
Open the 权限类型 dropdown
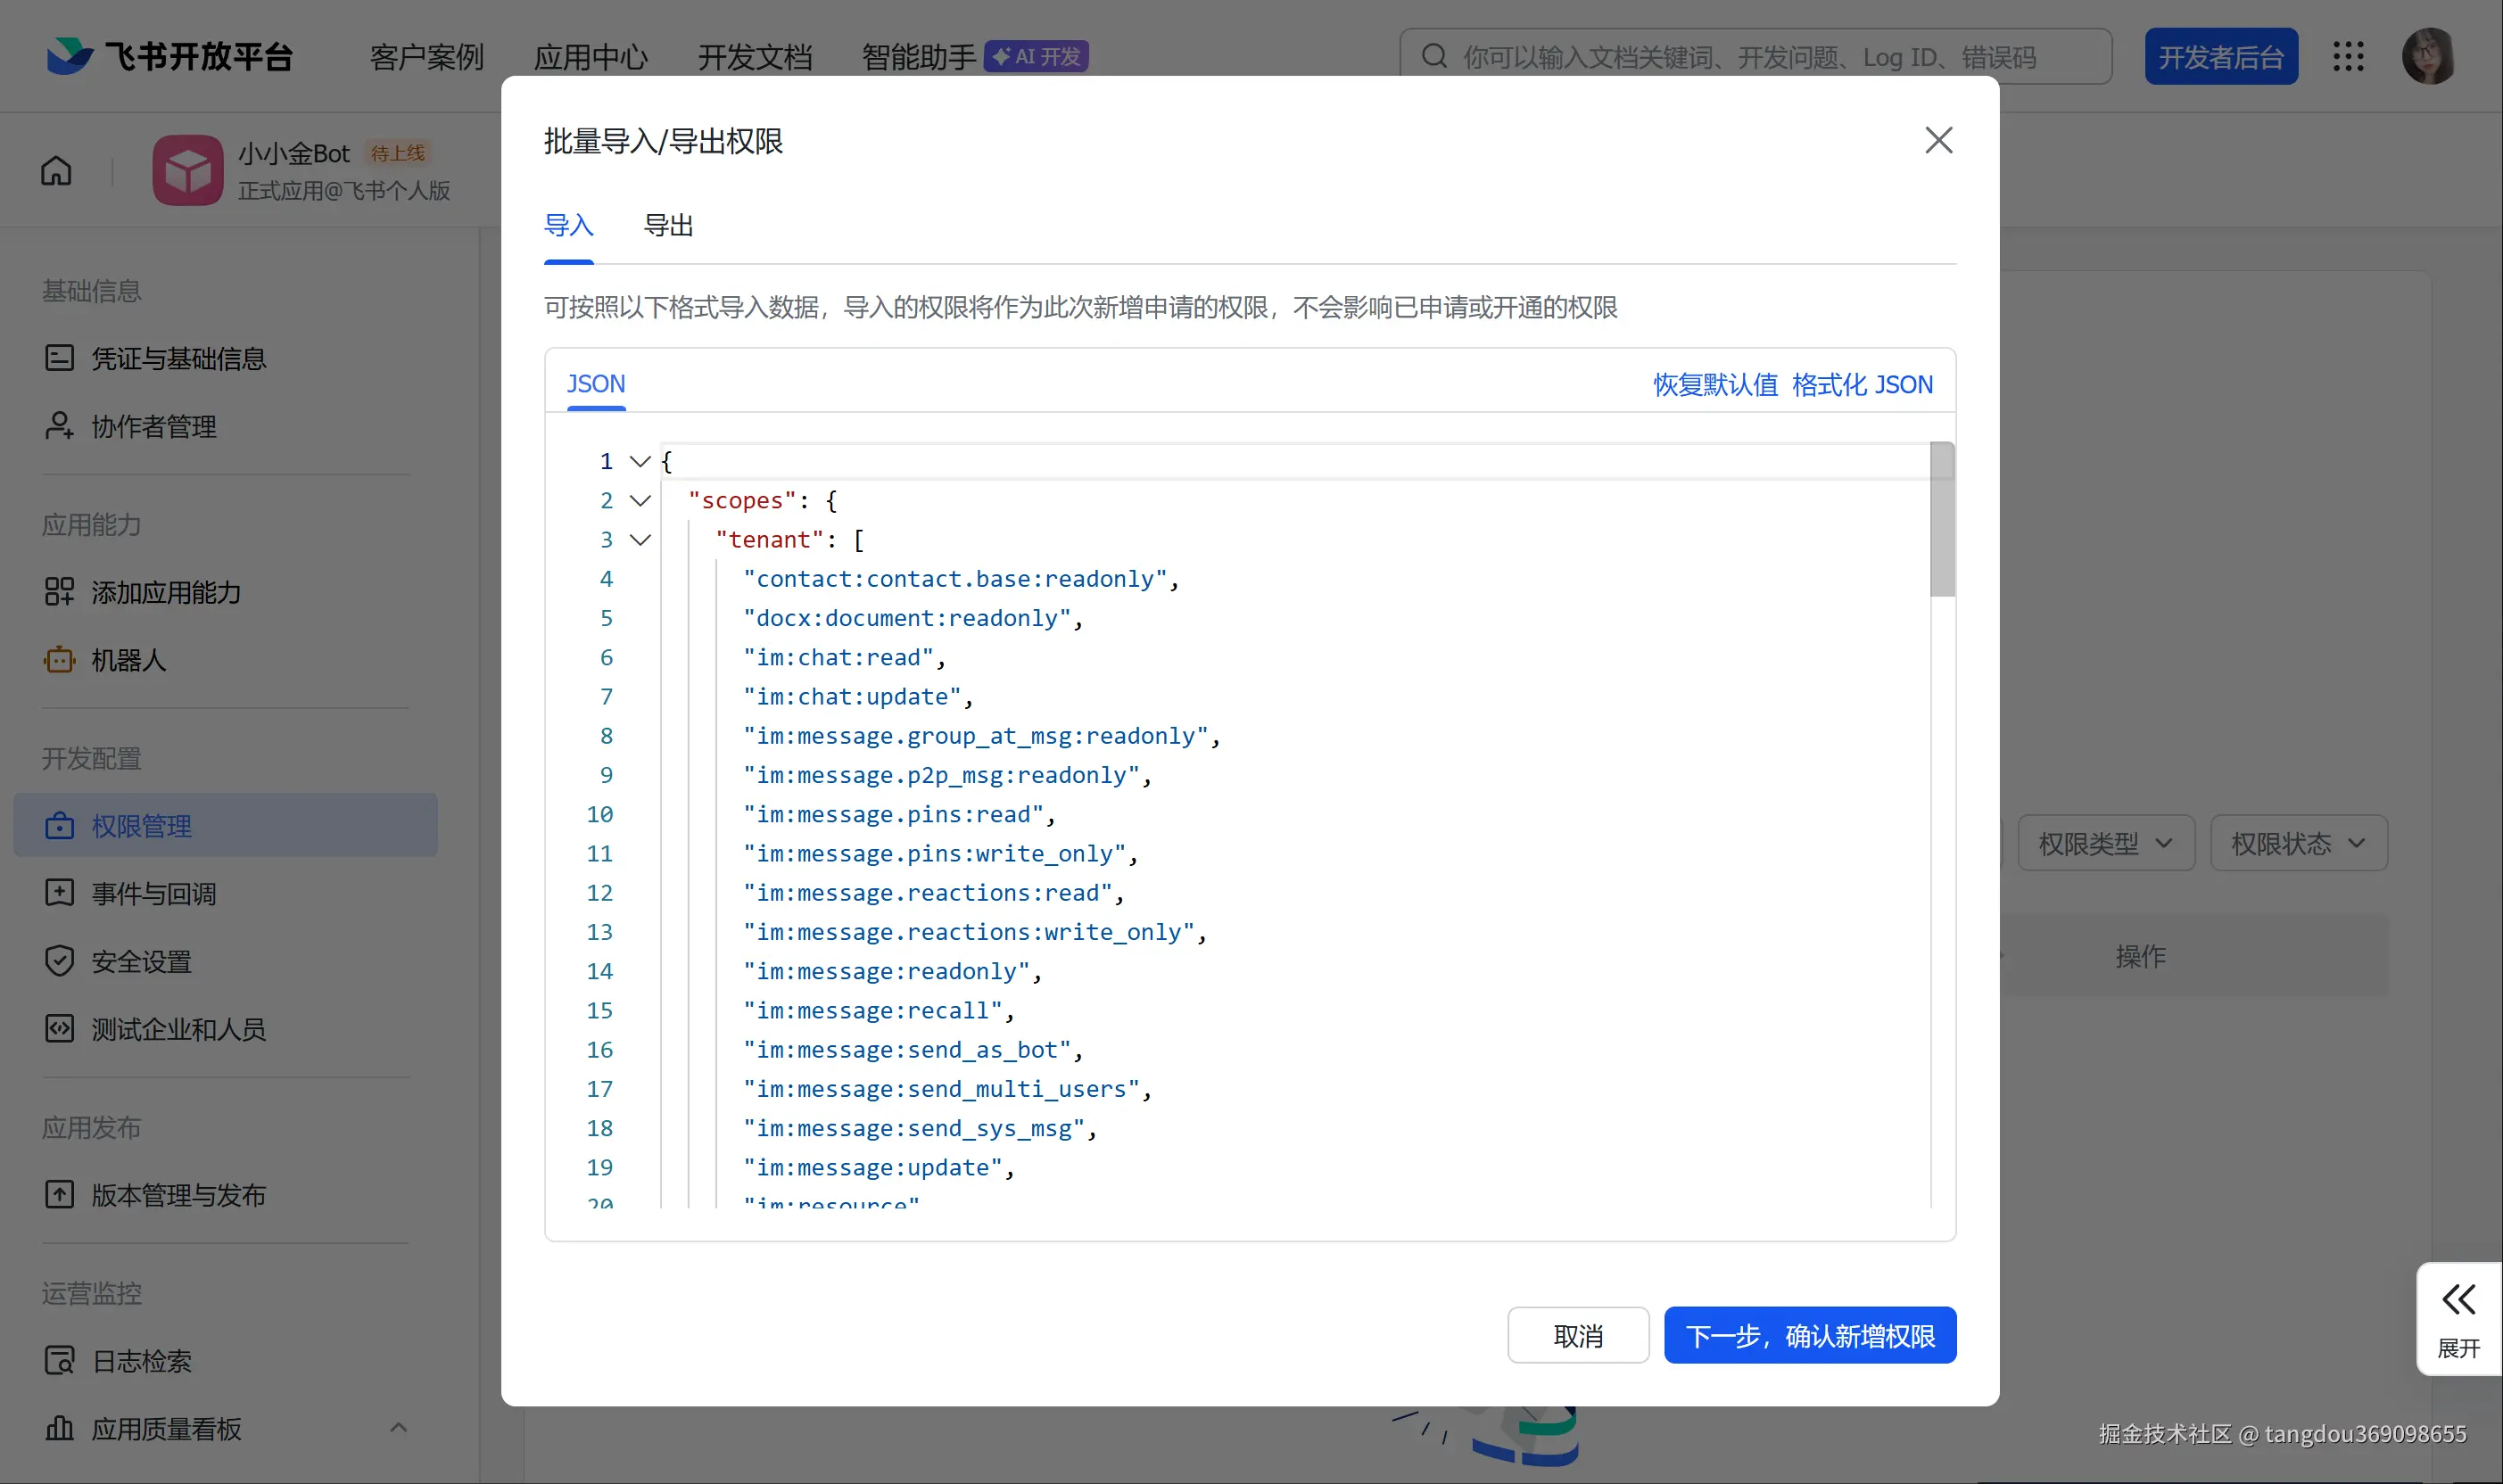coord(2105,843)
